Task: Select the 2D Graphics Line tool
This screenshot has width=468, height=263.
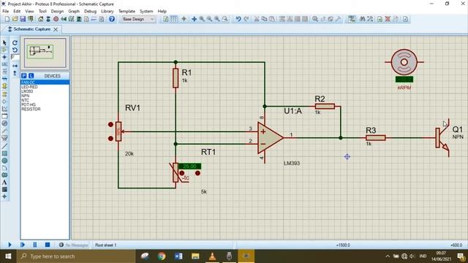Action: point(4,146)
